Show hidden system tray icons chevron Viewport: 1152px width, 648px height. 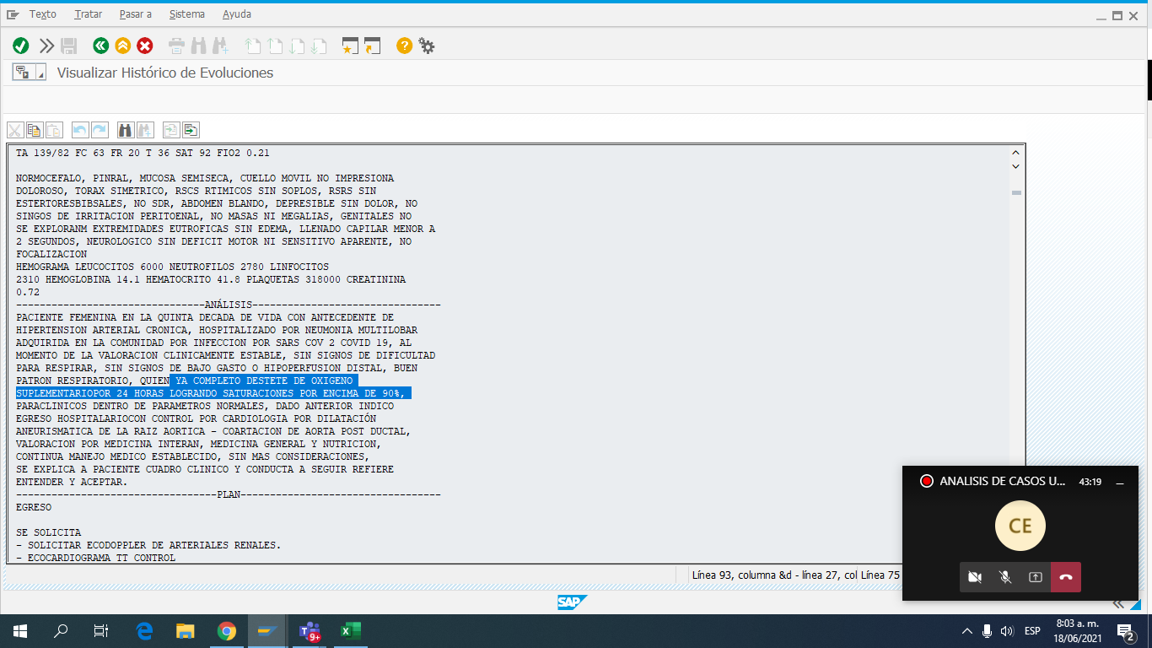(967, 630)
